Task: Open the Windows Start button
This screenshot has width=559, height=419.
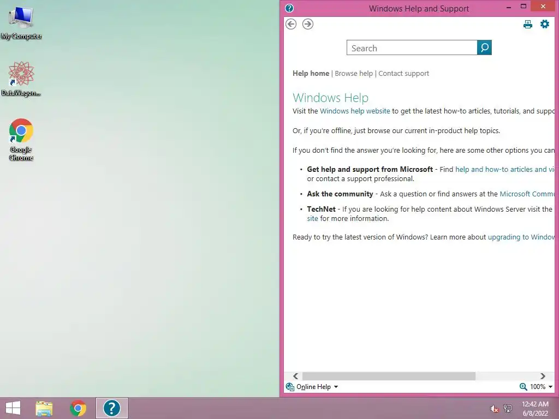Action: [x=13, y=408]
